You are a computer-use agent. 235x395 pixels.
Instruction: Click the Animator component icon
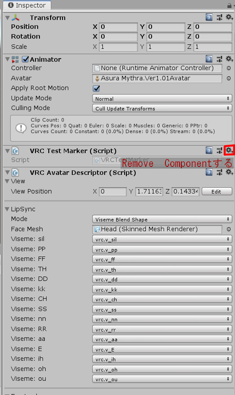15,59
